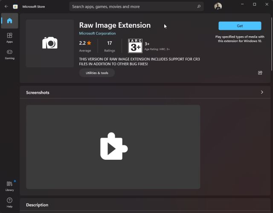Minimize the Microsoft Store window
273x213 pixels.
coord(242,4)
